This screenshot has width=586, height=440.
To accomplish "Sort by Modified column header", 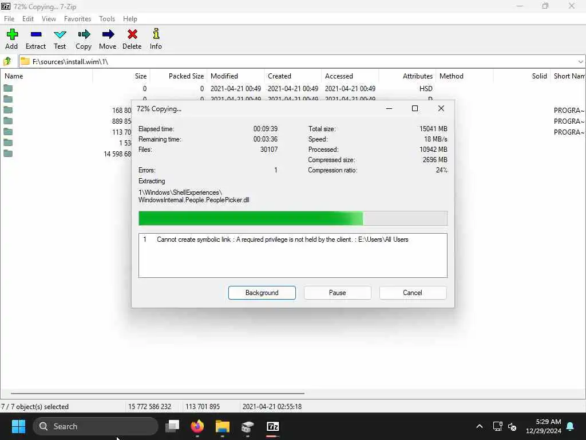I will click(x=236, y=76).
